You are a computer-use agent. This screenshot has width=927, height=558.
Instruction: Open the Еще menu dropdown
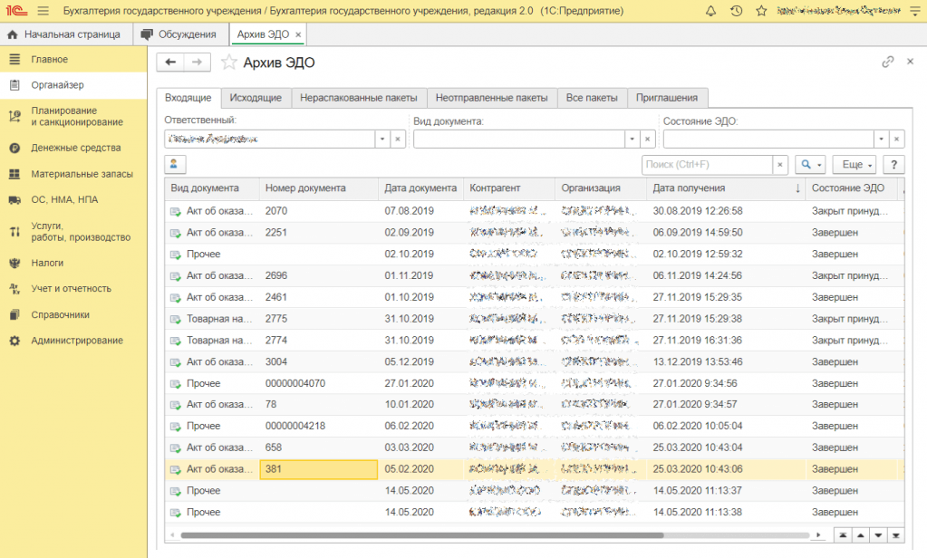click(x=856, y=165)
